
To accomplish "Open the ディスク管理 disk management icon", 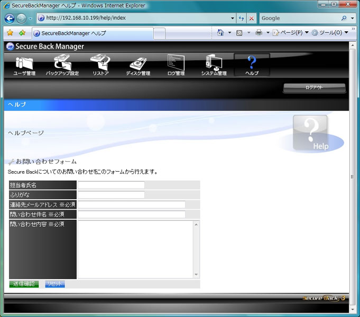I will coord(138,66).
